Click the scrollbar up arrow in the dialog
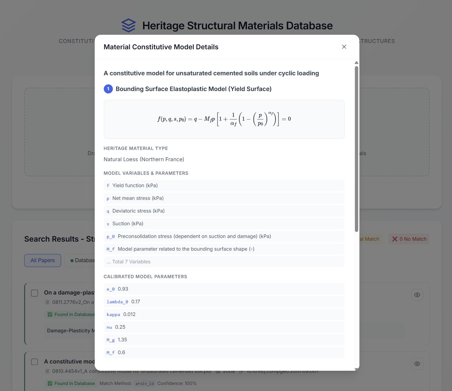Viewport: 452px width, 391px height. coord(356,63)
